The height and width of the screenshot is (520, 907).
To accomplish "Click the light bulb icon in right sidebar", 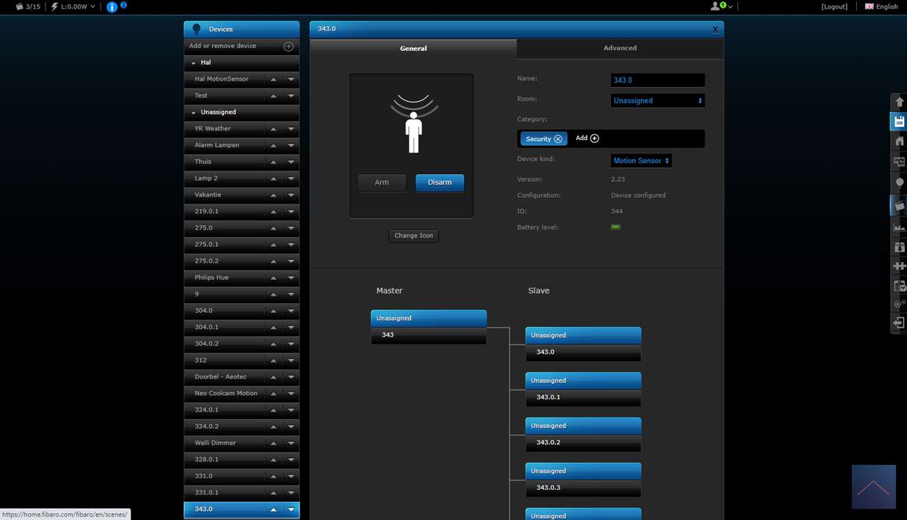I will point(899,183).
